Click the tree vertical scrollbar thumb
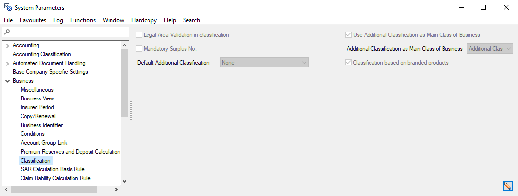Image resolution: width=518 pixels, height=196 pixels. tap(124, 83)
